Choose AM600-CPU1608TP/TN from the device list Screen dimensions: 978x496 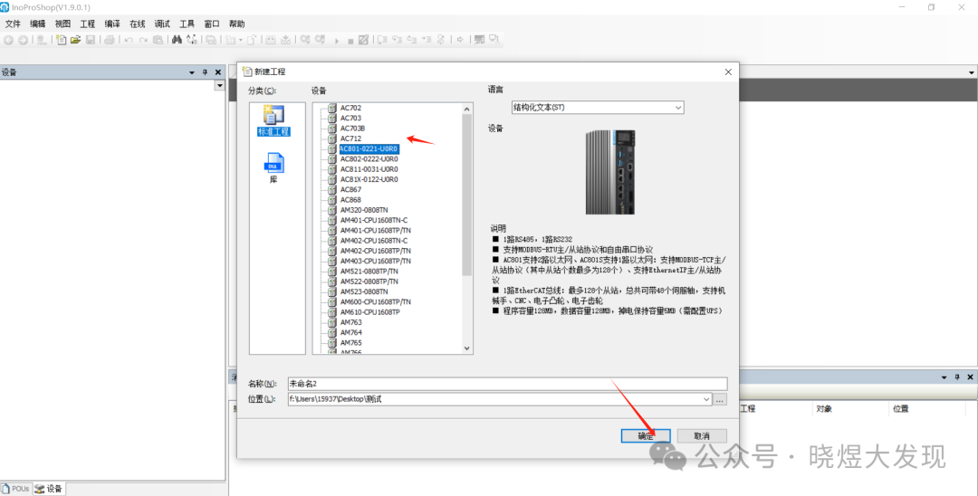(375, 301)
